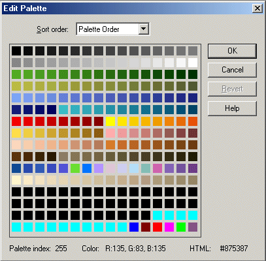266x261 pixels.
Task: Select the pure white swatch
Action: click(x=193, y=63)
